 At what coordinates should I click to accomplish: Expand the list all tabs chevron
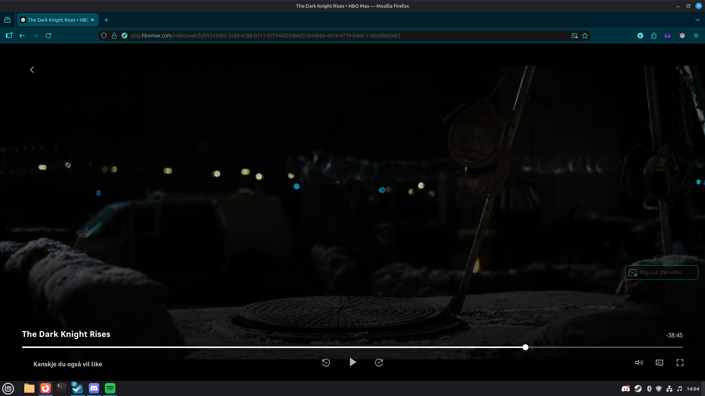[697, 20]
